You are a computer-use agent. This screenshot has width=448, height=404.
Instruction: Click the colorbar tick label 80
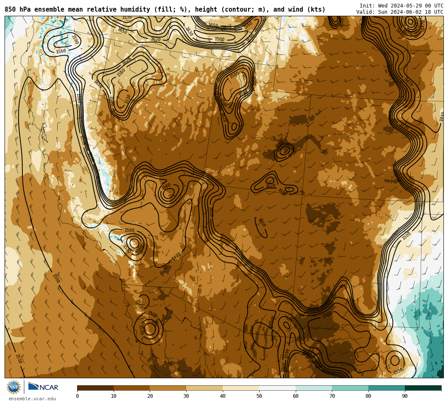click(x=368, y=396)
